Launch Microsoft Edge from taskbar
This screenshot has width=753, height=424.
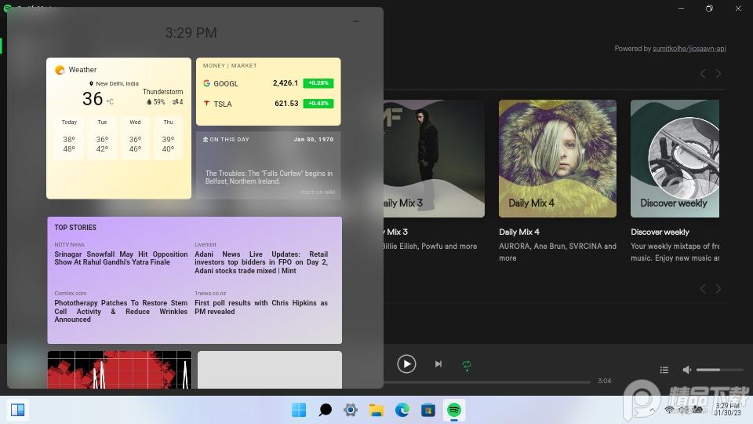pos(402,410)
